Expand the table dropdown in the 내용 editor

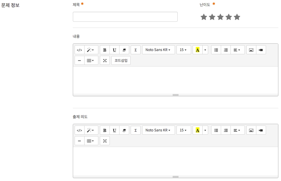coord(91,61)
